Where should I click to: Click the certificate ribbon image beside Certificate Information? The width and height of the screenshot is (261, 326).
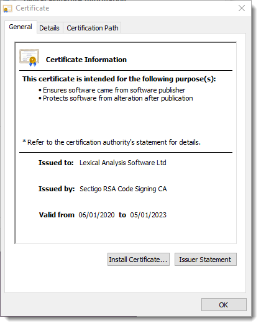[29, 58]
